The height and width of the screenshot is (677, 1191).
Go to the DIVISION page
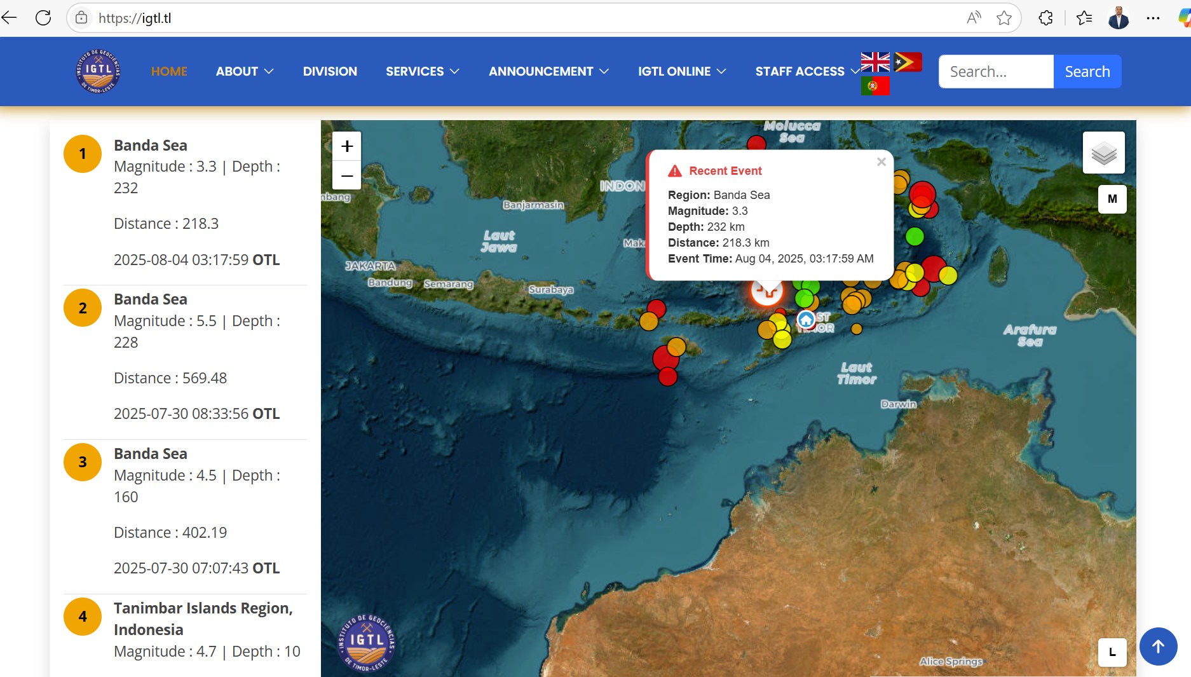pyautogui.click(x=330, y=71)
